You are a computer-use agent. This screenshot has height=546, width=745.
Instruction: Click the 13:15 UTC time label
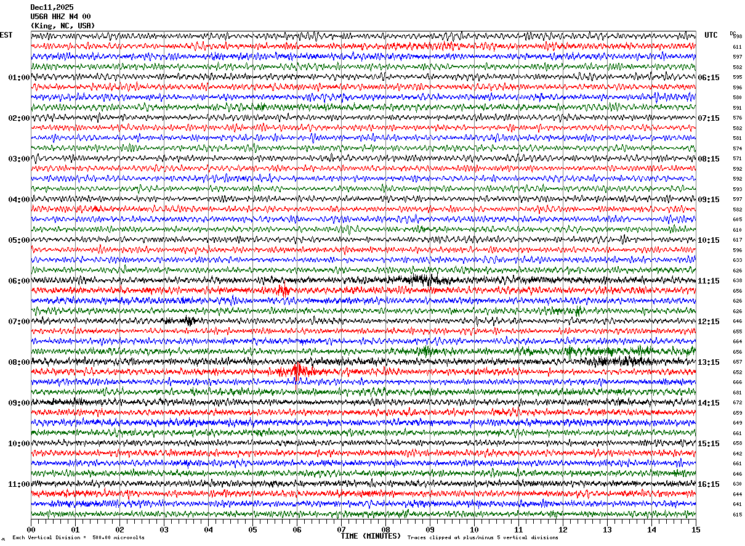pyautogui.click(x=709, y=362)
